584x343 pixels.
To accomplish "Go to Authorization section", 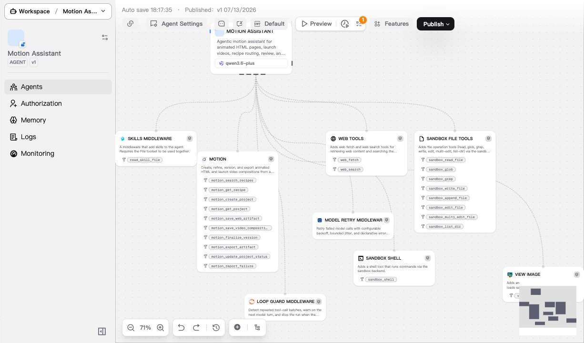I will (x=58, y=103).
